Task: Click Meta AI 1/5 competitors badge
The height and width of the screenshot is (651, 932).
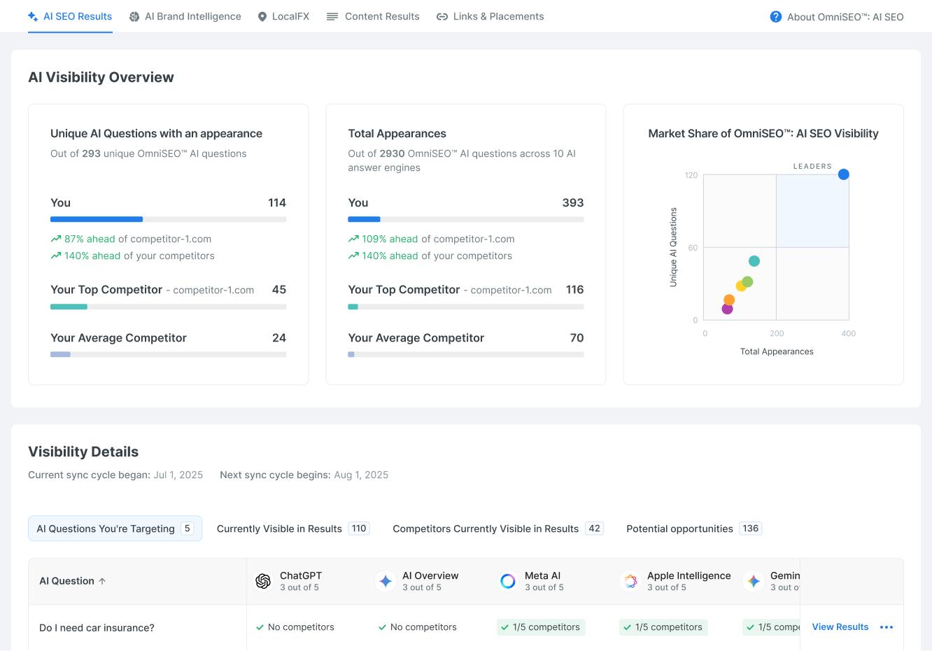Action: pos(541,627)
